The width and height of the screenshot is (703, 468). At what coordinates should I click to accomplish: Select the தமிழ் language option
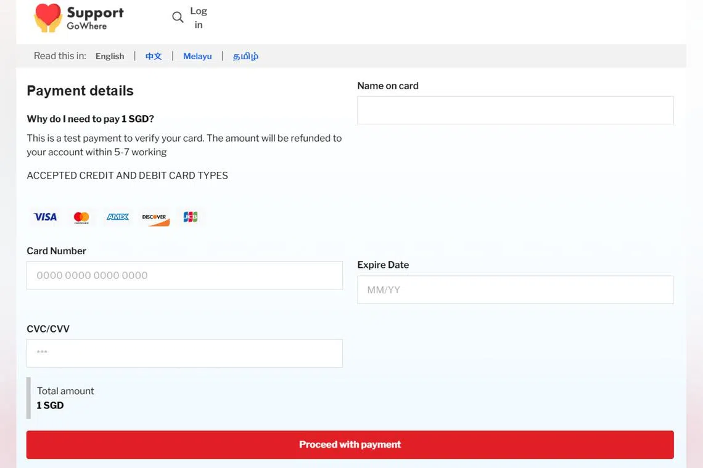(x=245, y=56)
